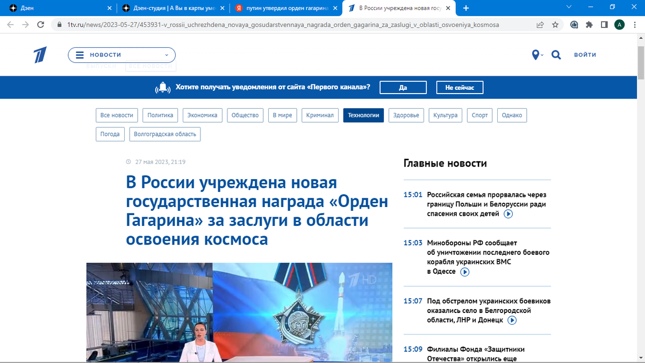Screen dimensions: 645x363
Task: Open the ВОЙТИ login link
Action: (x=585, y=54)
